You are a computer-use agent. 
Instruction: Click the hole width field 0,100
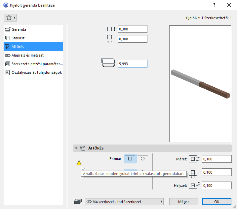(217, 172)
